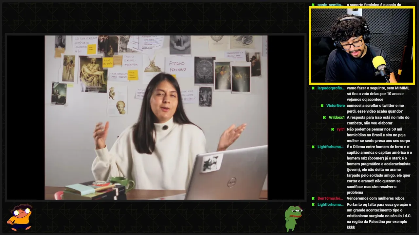Click the Kick badge next to Ben10macho
The height and width of the screenshot is (235, 419).
coord(313,198)
